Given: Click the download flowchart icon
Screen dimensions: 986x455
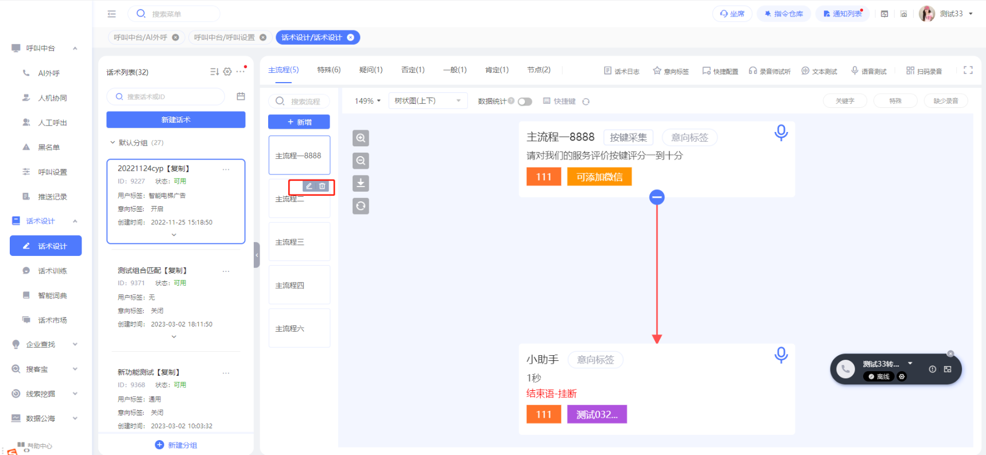Looking at the screenshot, I should [x=361, y=183].
